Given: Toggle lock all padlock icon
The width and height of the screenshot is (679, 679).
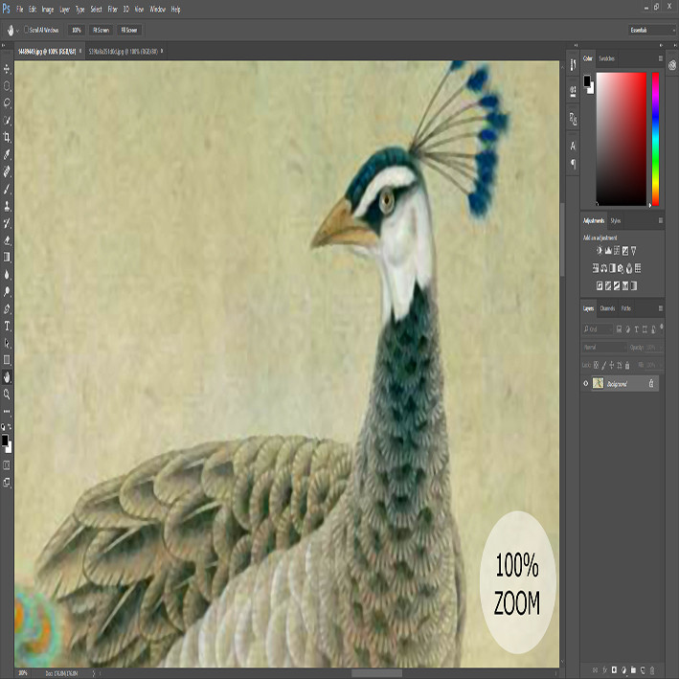Looking at the screenshot, I should pos(627,365).
